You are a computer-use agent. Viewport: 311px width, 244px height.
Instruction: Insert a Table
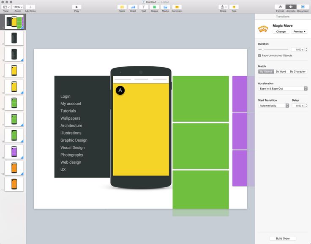[x=122, y=7]
